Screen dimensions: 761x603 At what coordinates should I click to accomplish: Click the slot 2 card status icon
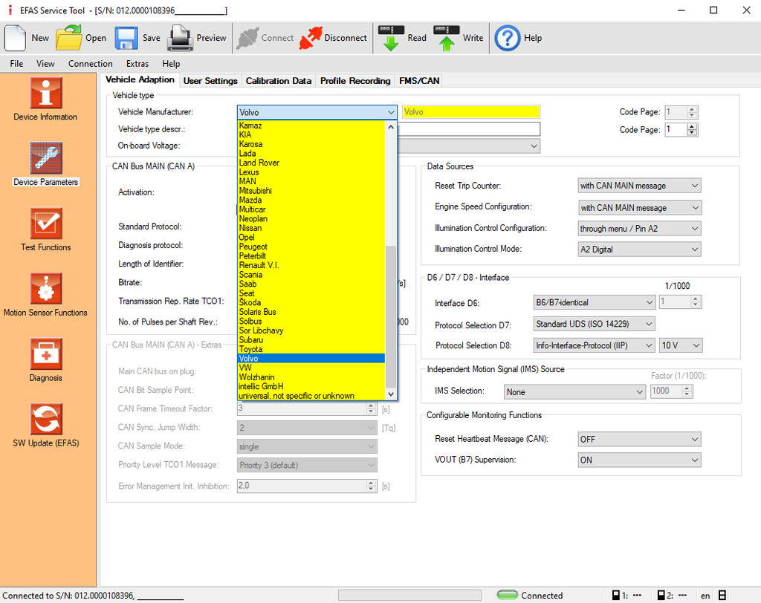point(661,596)
